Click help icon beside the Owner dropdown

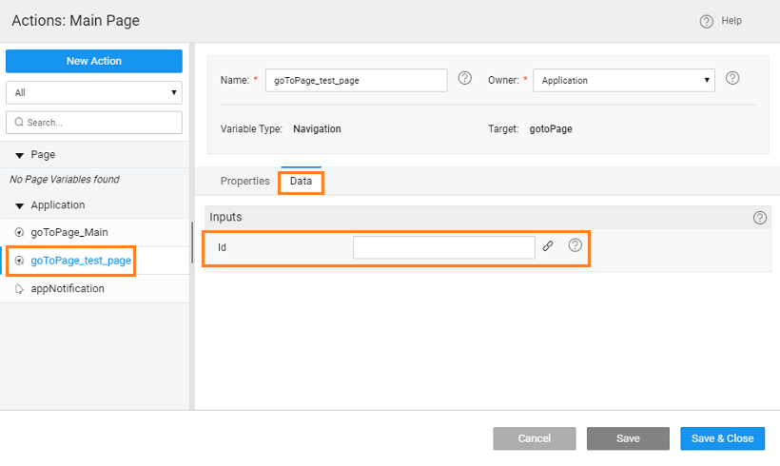tap(732, 79)
